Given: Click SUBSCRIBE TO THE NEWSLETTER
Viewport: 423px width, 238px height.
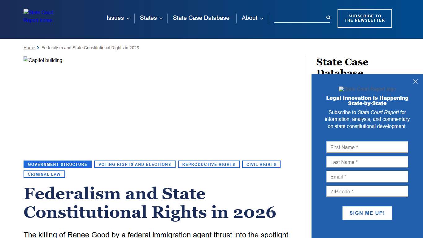Looking at the screenshot, I should click(364, 18).
